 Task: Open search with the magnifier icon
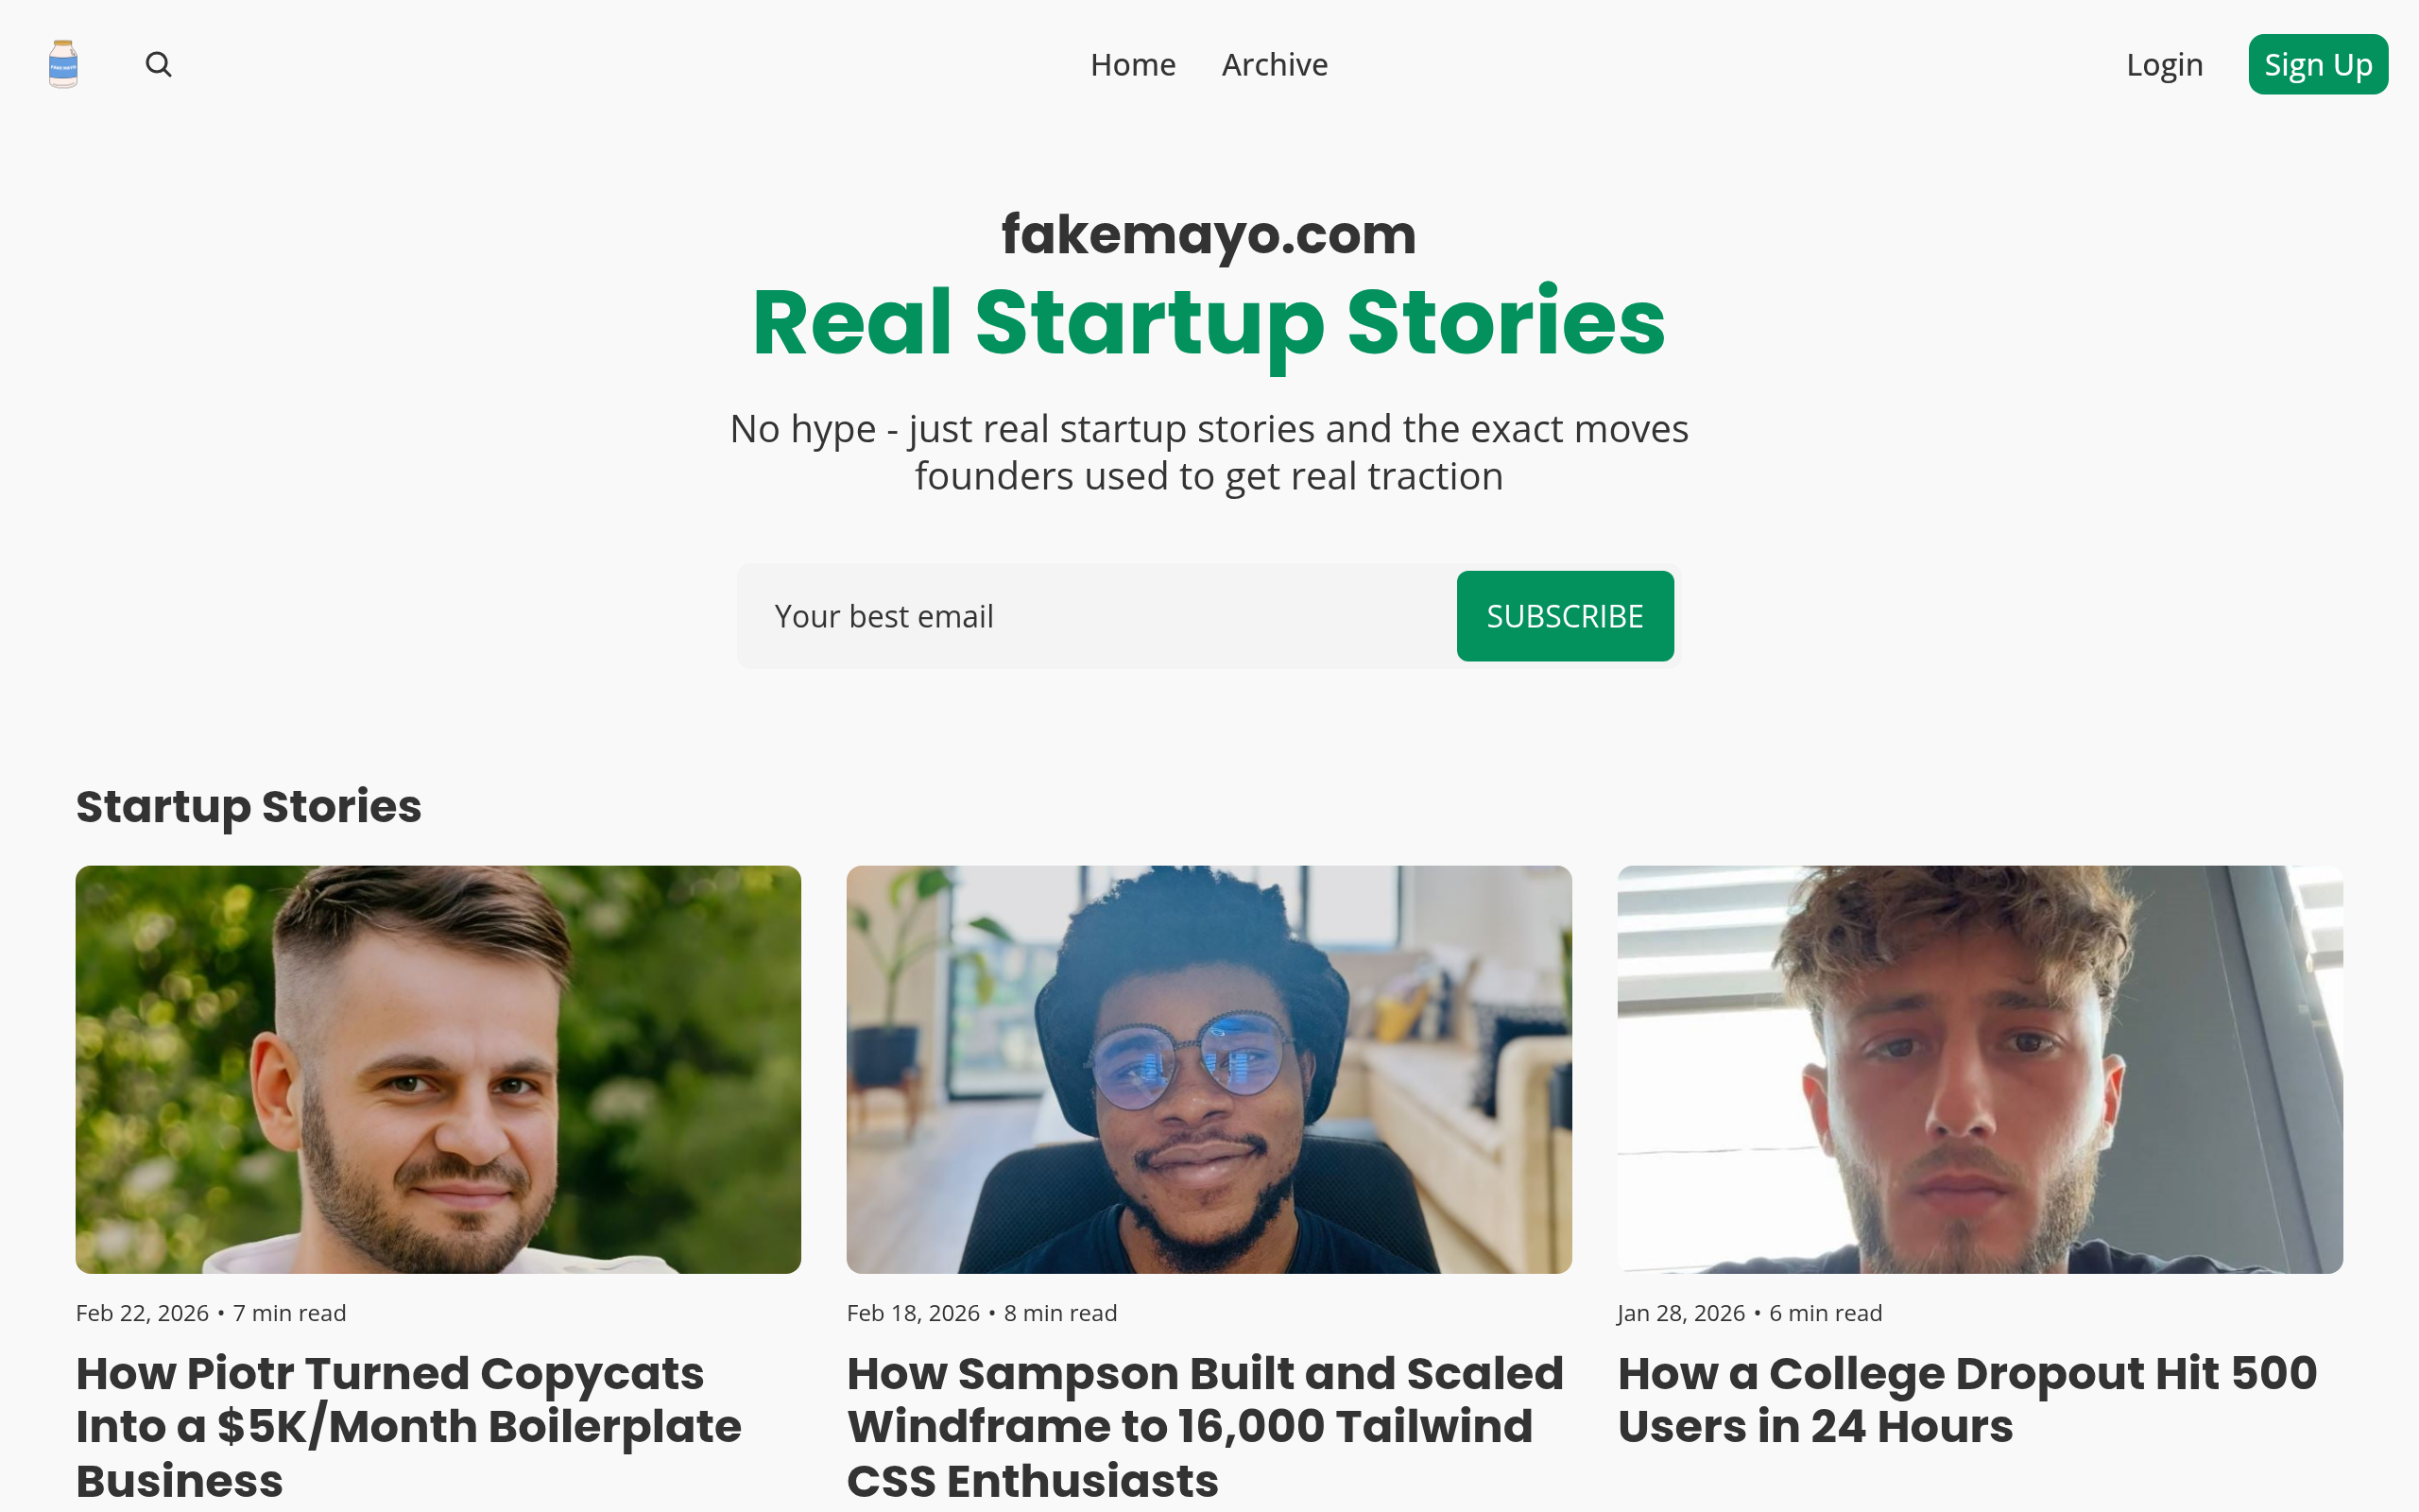(x=158, y=64)
